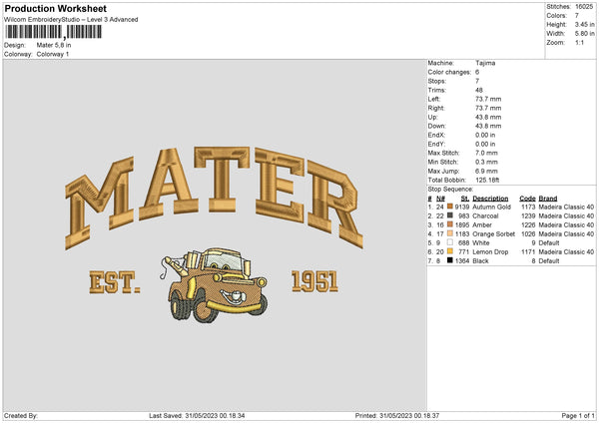Click the Total Bobbin value 125.18ft

click(487, 180)
